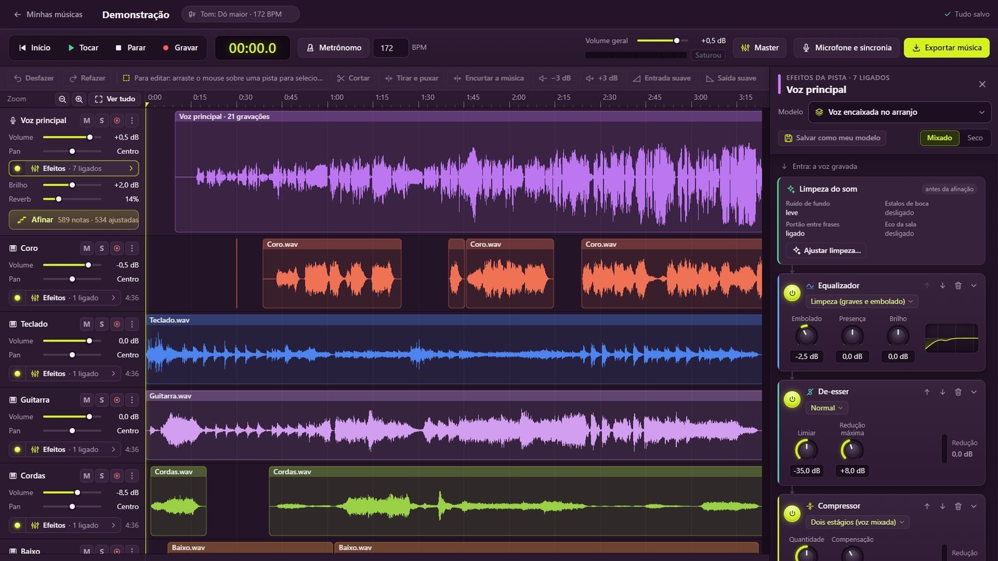Click the Refazer redo button
Viewport: 998px width, 561px height.
click(87, 79)
